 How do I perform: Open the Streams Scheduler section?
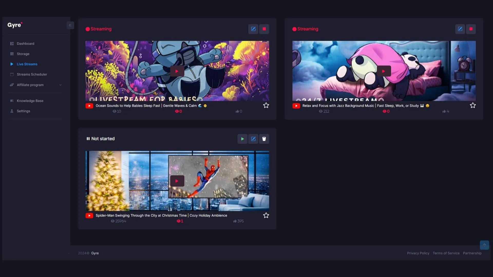(x=32, y=74)
